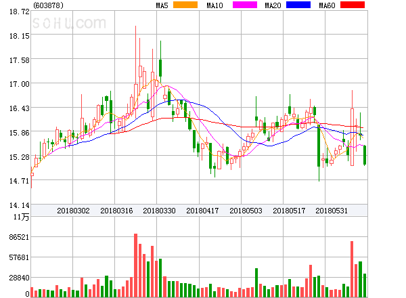Click the 20180316 date label

(x=116, y=211)
